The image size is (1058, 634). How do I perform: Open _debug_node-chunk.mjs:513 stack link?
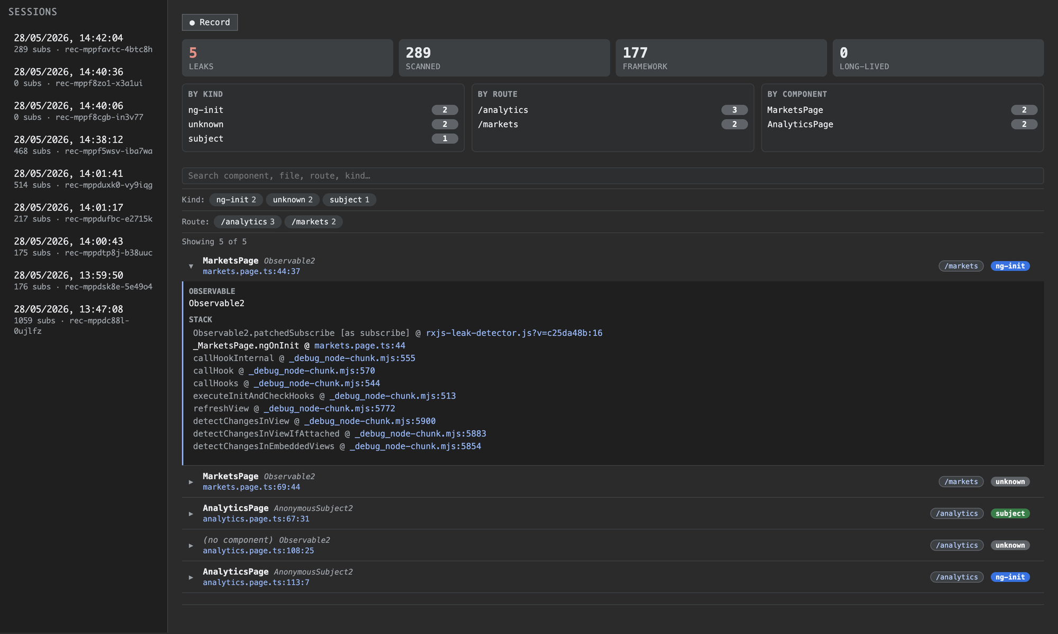[x=393, y=396]
